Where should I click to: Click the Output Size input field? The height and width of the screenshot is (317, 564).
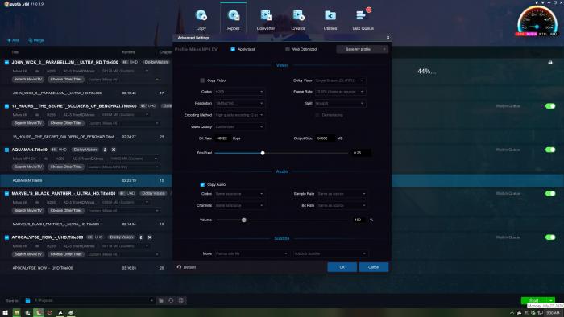click(x=325, y=138)
